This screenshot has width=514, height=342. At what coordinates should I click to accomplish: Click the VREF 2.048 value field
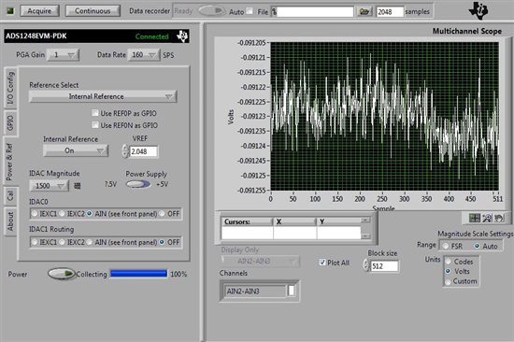144,151
